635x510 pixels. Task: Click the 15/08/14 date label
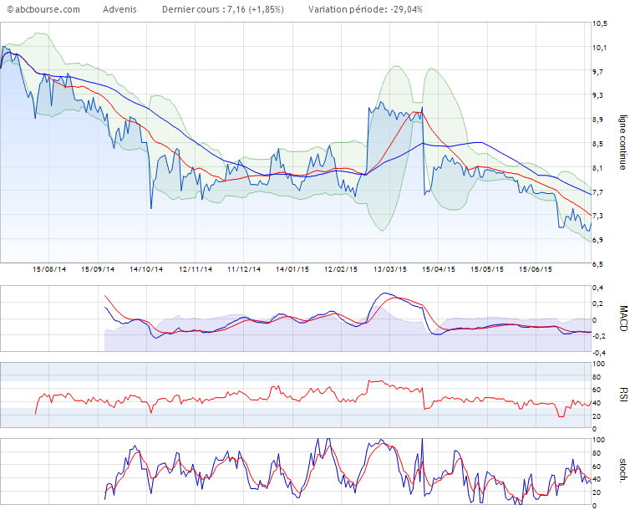[49, 269]
